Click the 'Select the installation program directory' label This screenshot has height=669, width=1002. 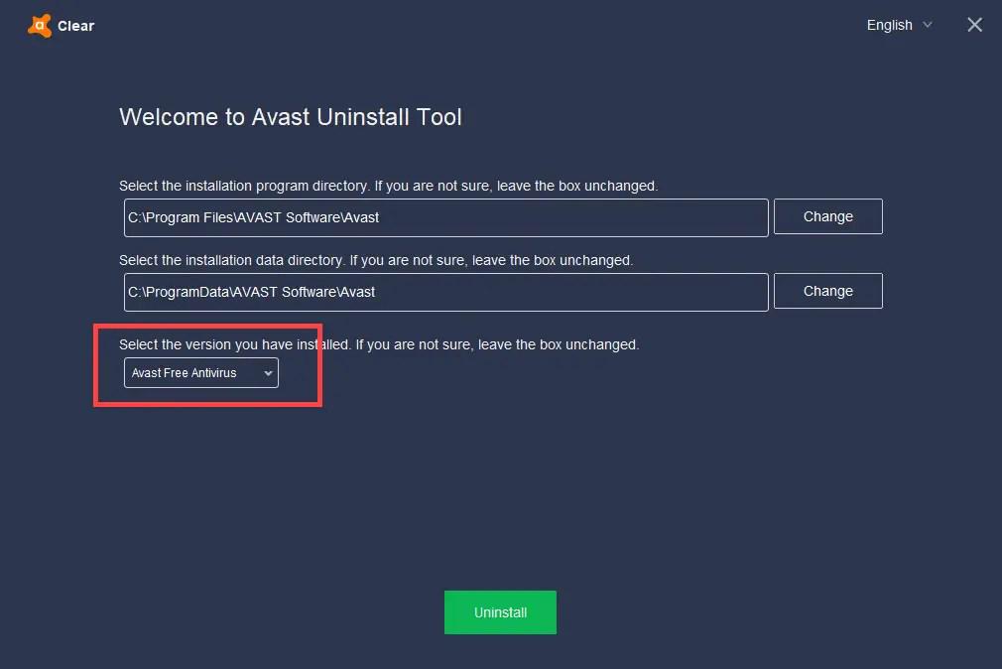tap(389, 186)
